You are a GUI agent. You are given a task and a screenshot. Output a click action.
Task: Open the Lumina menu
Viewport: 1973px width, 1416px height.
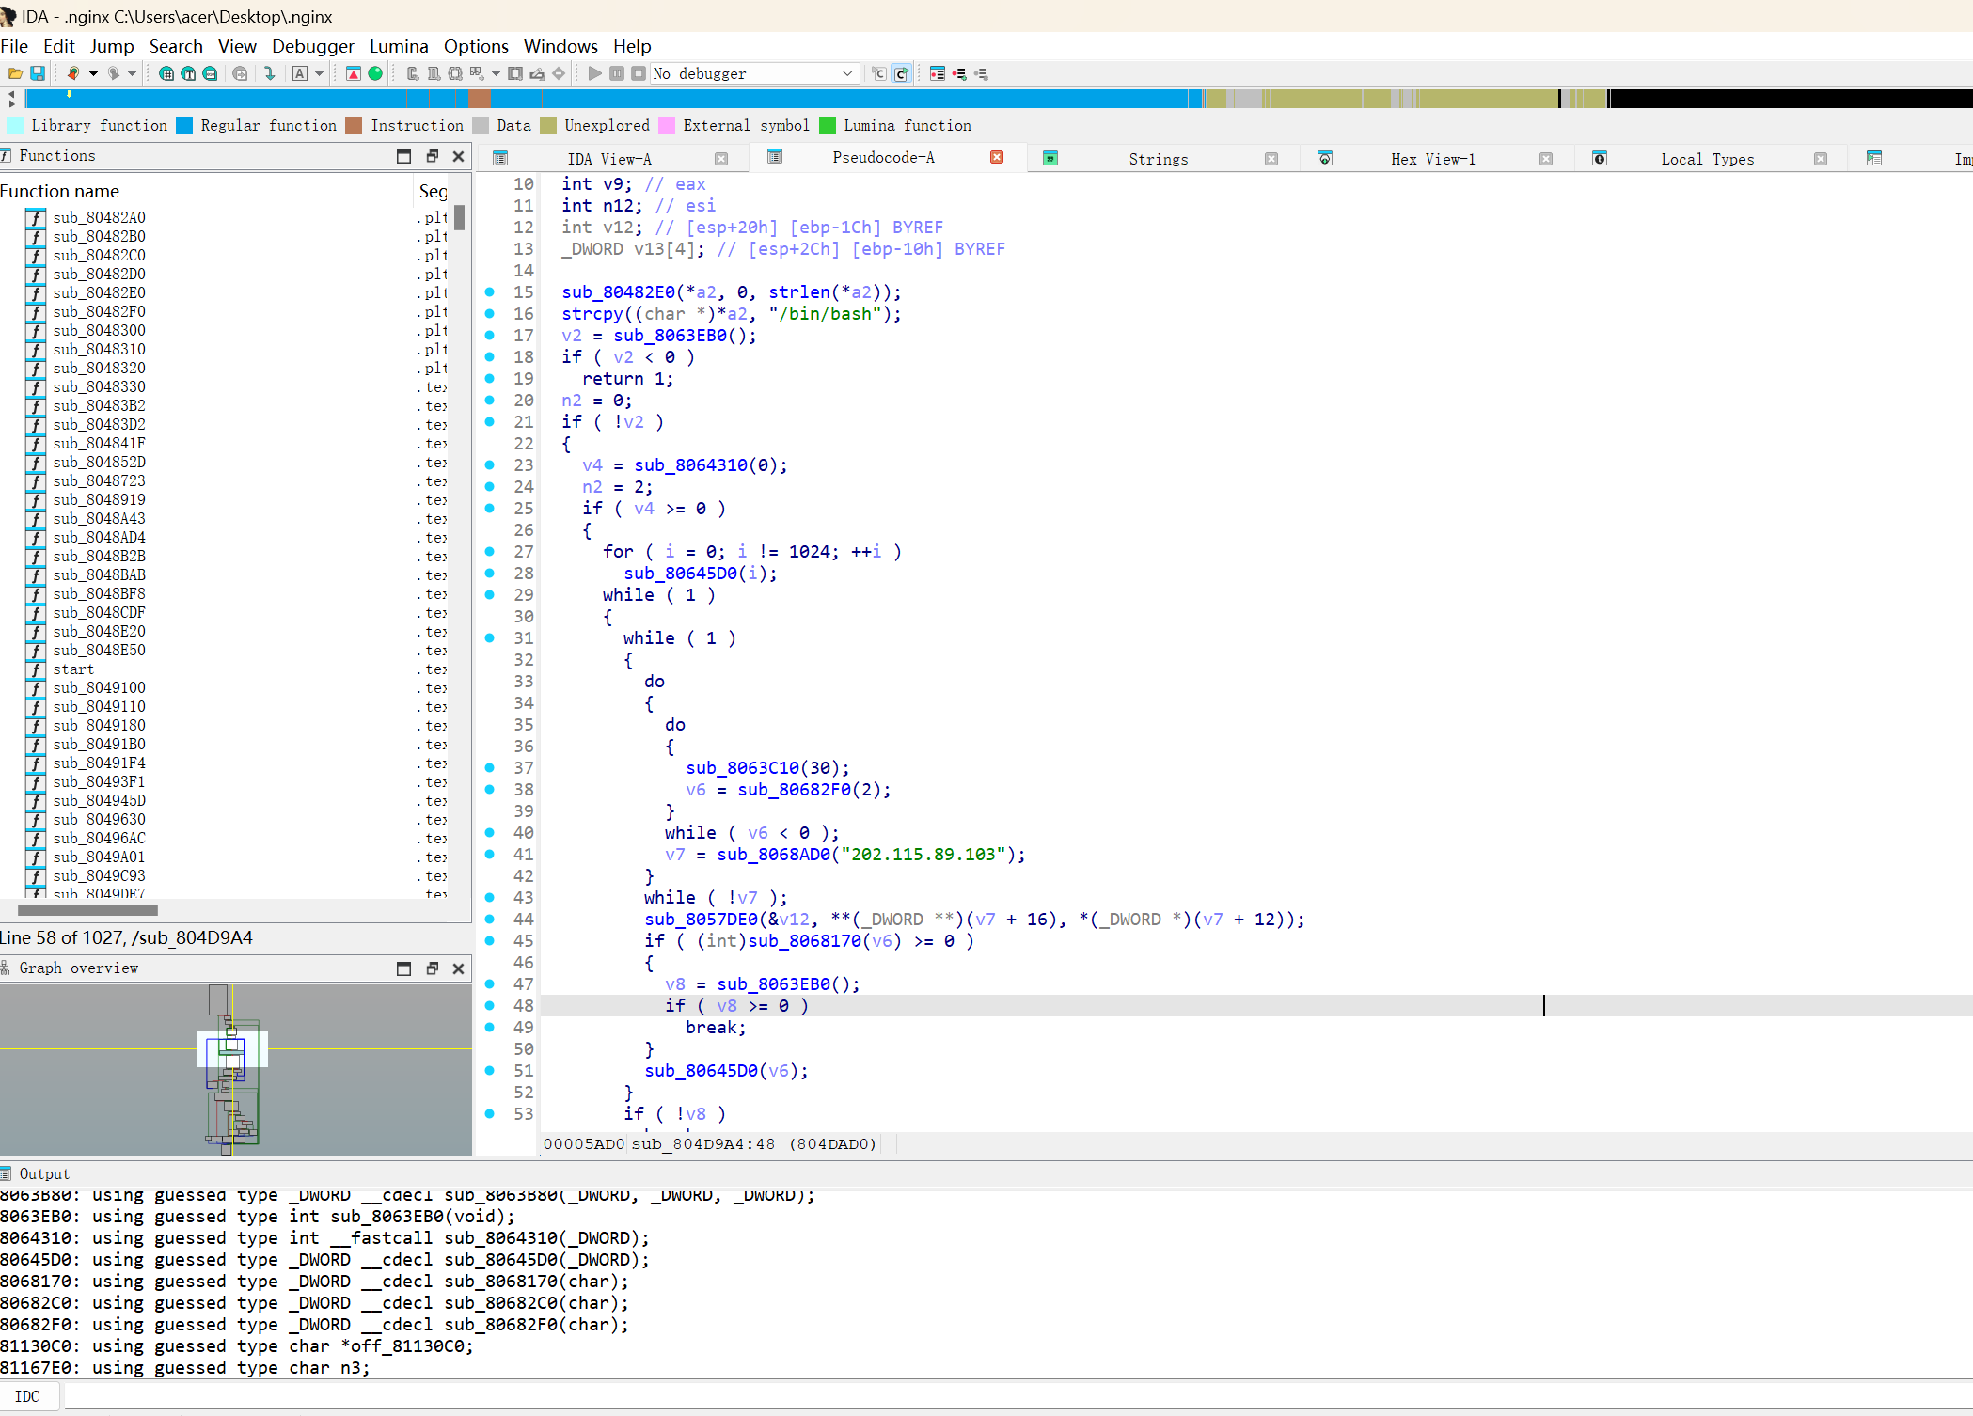(398, 46)
